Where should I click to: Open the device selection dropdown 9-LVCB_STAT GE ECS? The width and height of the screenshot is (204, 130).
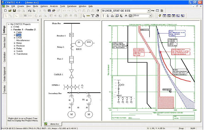coord(149,11)
